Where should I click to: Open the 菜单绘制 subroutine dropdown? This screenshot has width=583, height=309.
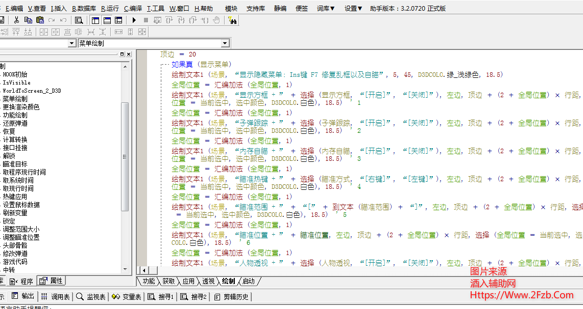[x=225, y=44]
